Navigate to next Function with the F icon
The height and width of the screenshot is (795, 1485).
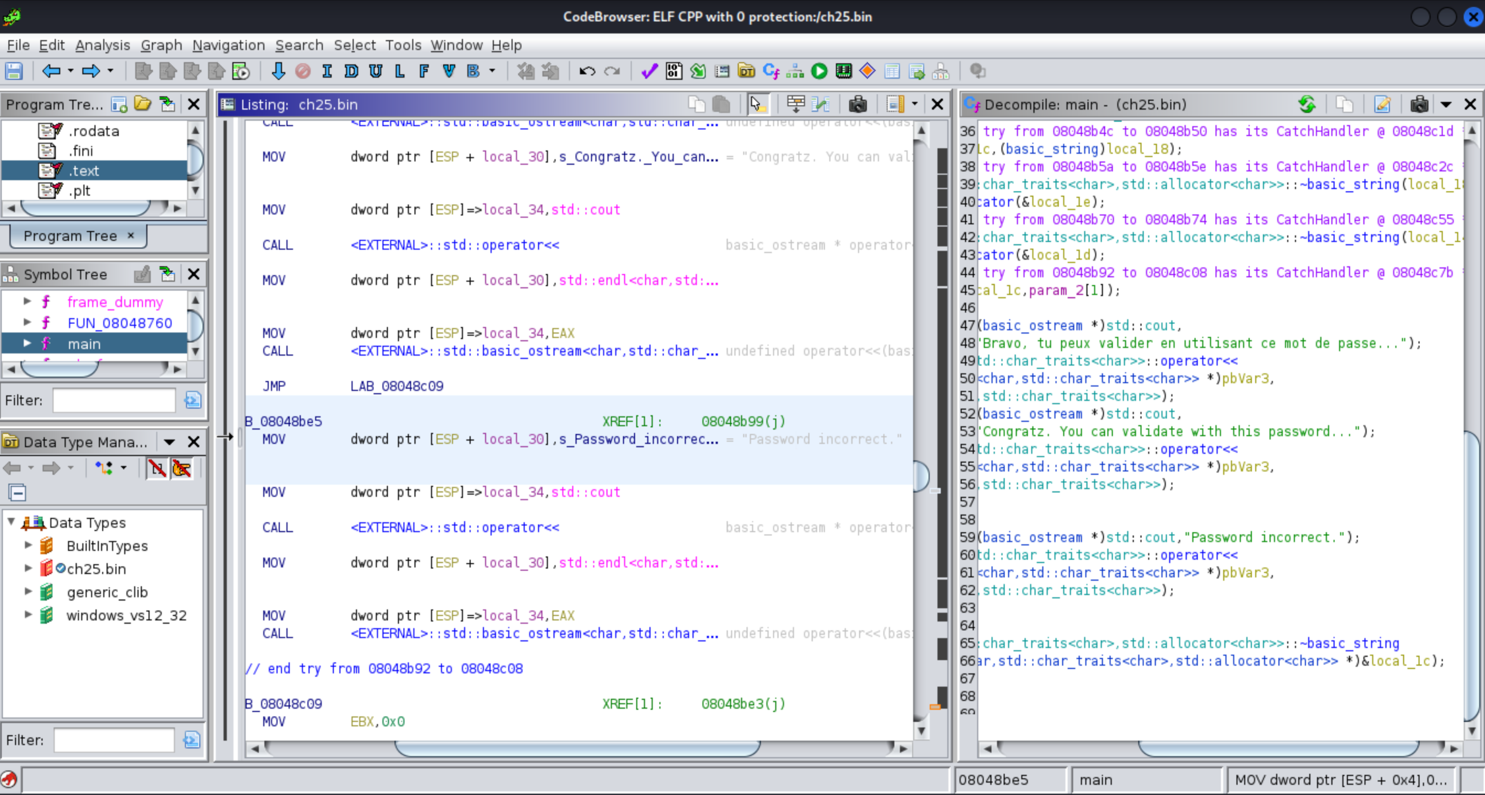pyautogui.click(x=424, y=71)
